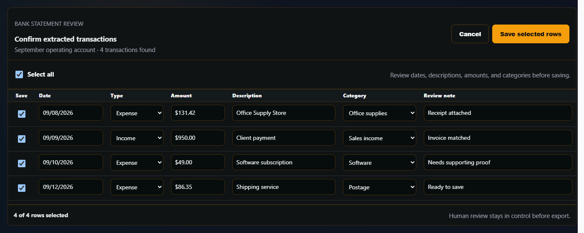
Task: Toggle the Select all checkbox
Action: 19,74
